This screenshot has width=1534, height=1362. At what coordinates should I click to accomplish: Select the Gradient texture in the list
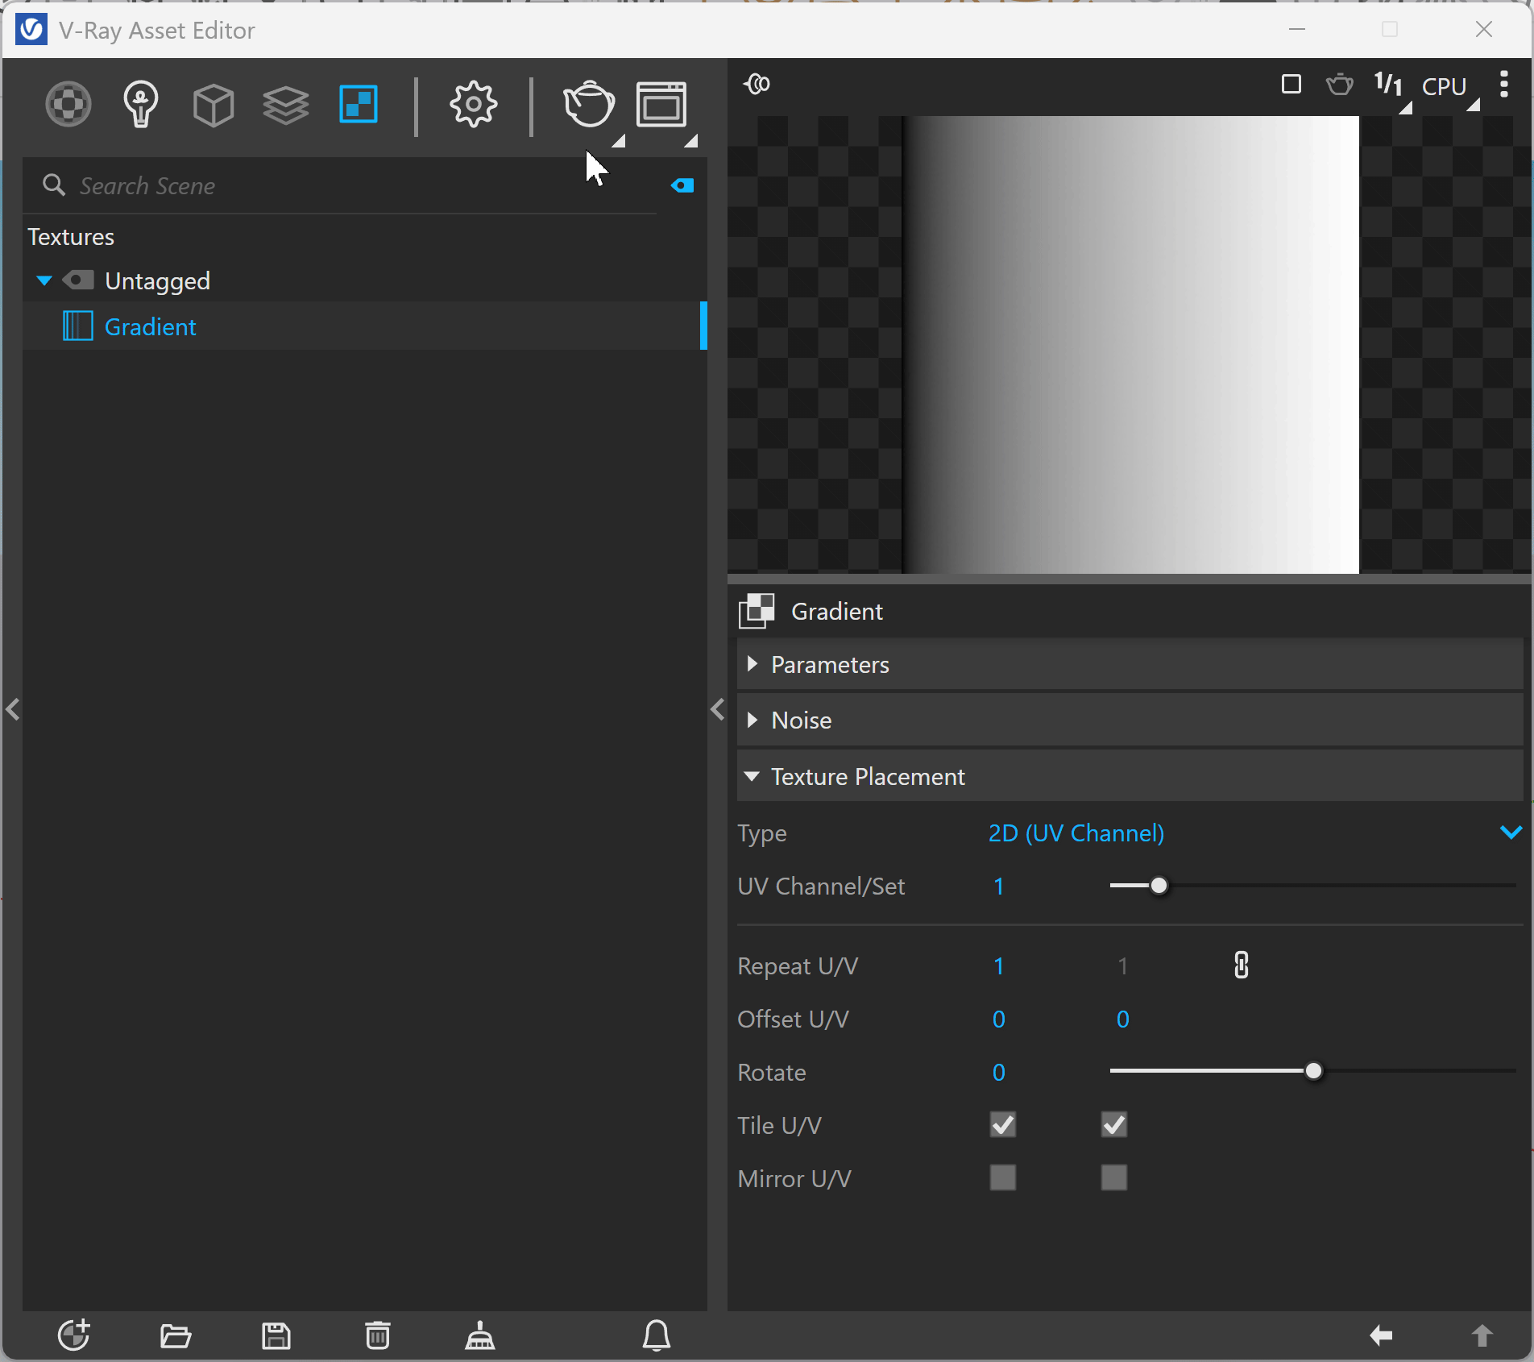(x=364, y=326)
